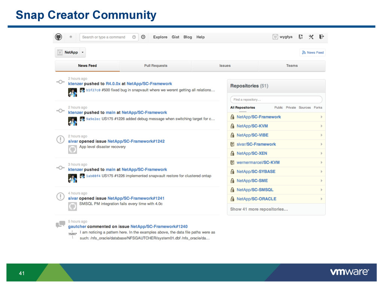This screenshot has height=287, width=383.
Task: Click comment bubble icon for #1240
Action: click(60, 224)
